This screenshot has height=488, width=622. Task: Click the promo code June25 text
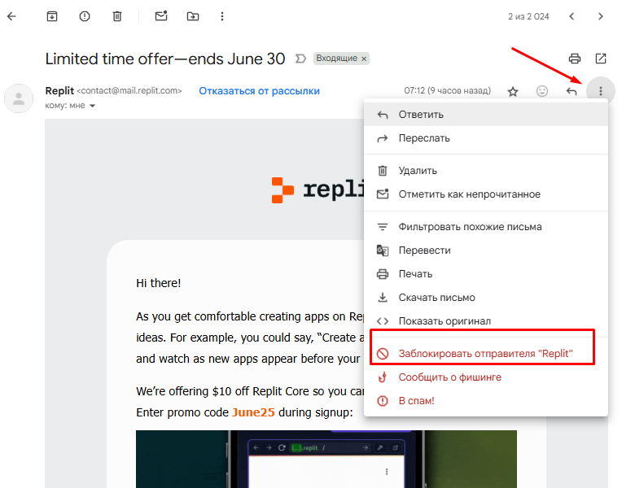coord(253,412)
